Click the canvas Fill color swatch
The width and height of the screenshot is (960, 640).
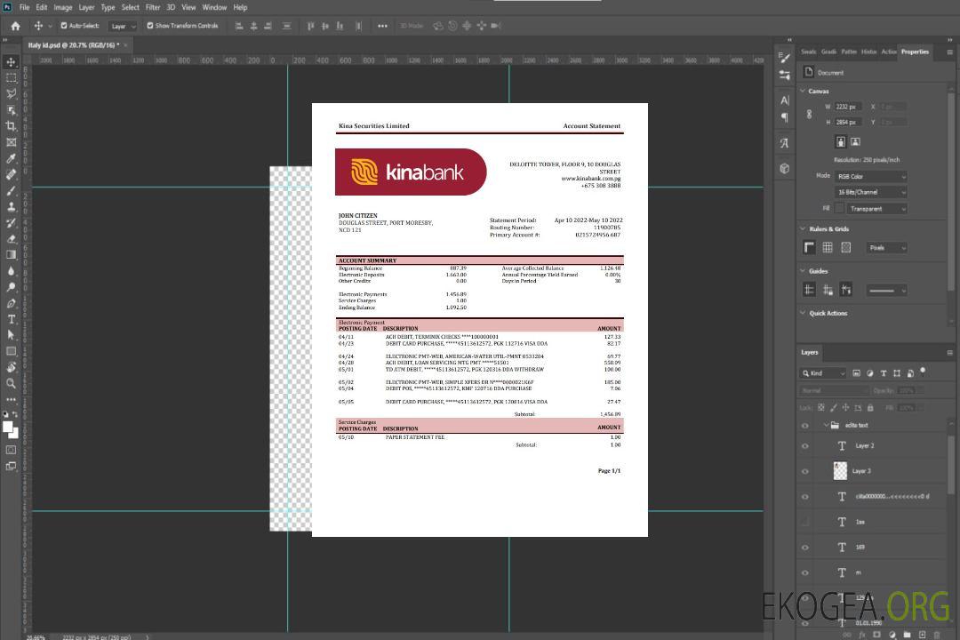[x=839, y=209]
